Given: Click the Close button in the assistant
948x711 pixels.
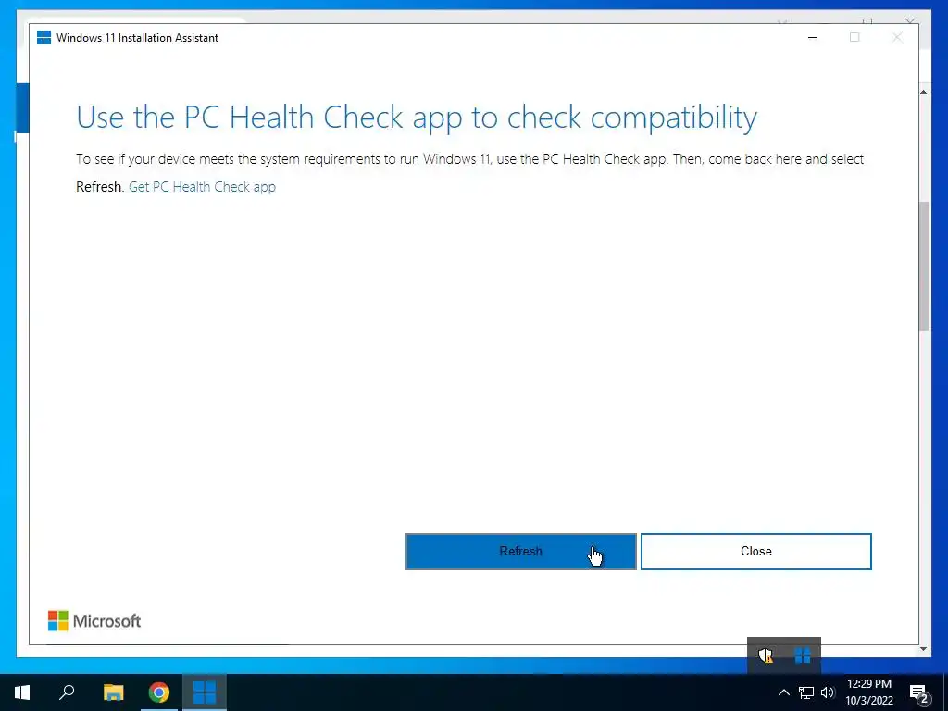Looking at the screenshot, I should pyautogui.click(x=755, y=552).
